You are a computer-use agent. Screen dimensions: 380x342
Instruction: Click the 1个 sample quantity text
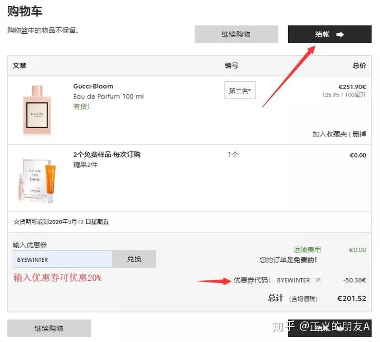[233, 154]
